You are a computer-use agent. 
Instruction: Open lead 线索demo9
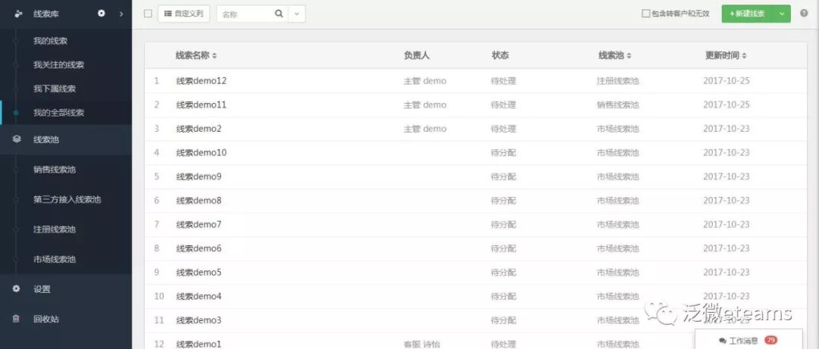click(199, 177)
